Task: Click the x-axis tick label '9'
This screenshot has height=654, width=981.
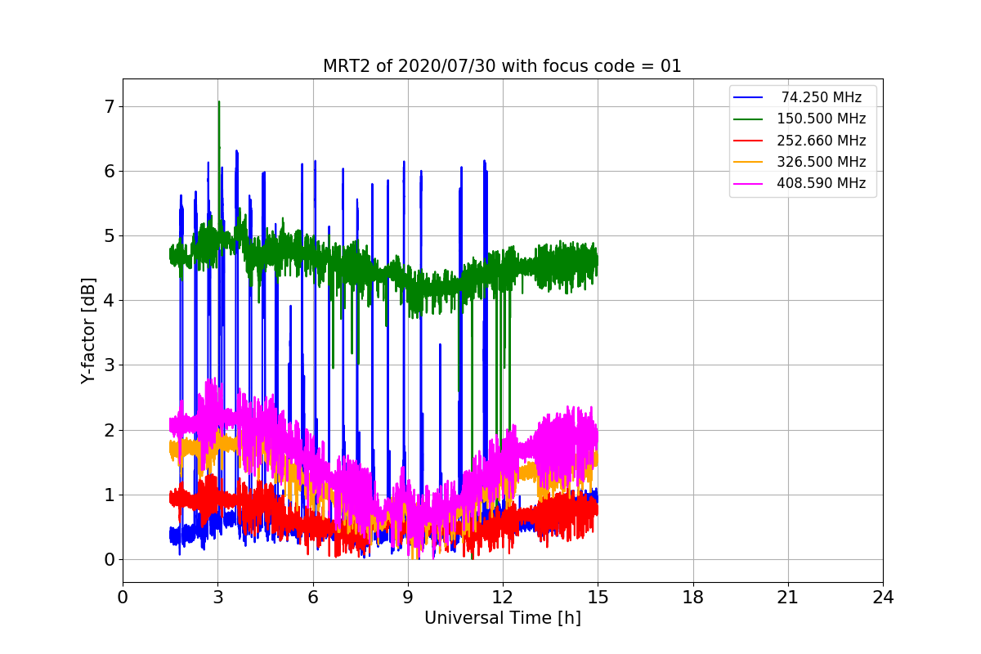Action: pyautogui.click(x=408, y=598)
